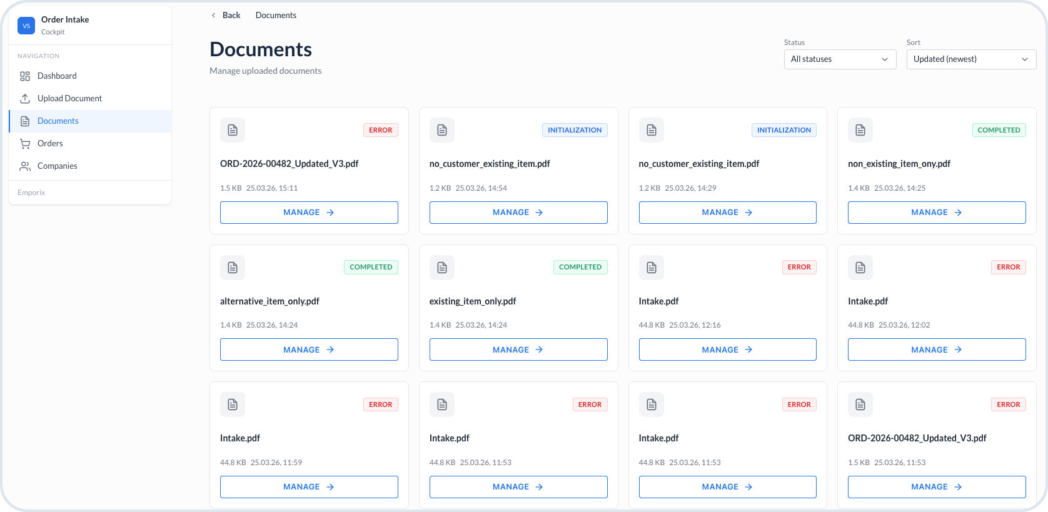
Task: Click file icon on existing_item_only.pdf card
Action: [x=442, y=268]
